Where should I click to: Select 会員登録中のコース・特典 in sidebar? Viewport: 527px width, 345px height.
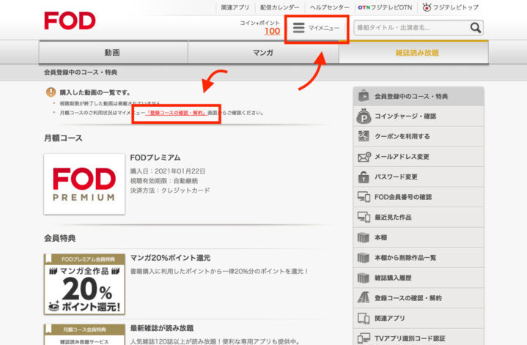pos(419,97)
